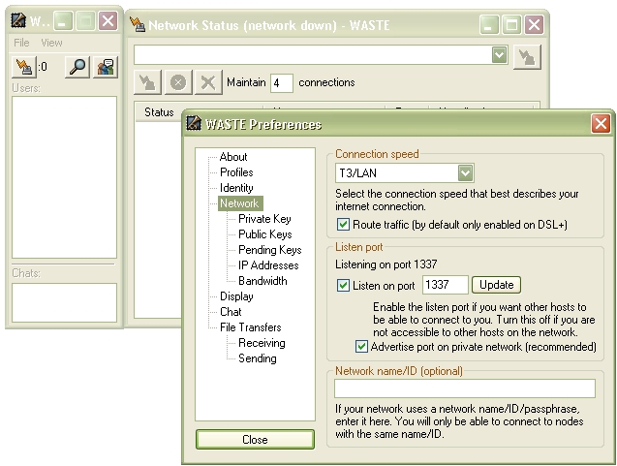Image resolution: width=617 pixels, height=466 pixels.
Task: Click the WASTE Preferences title bar icon
Action: coord(194,123)
